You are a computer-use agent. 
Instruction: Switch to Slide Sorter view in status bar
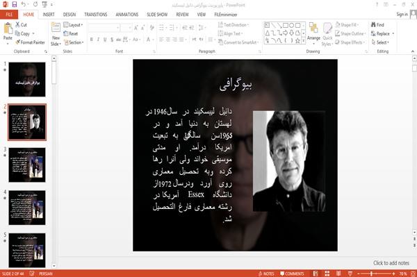click(x=327, y=274)
